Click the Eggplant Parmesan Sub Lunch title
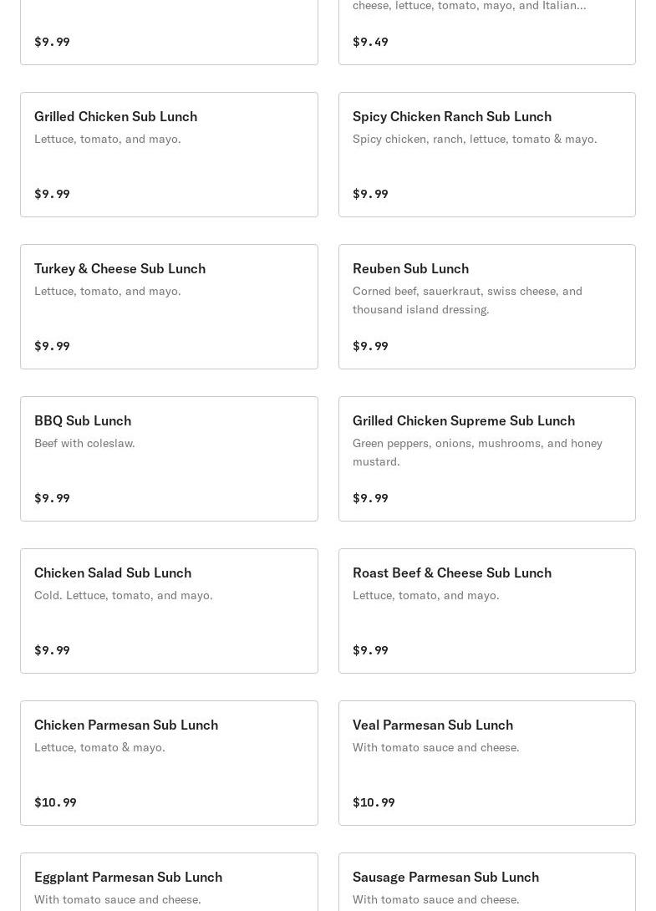Screen dimensions: 656x911 pyautogui.click(x=128, y=877)
